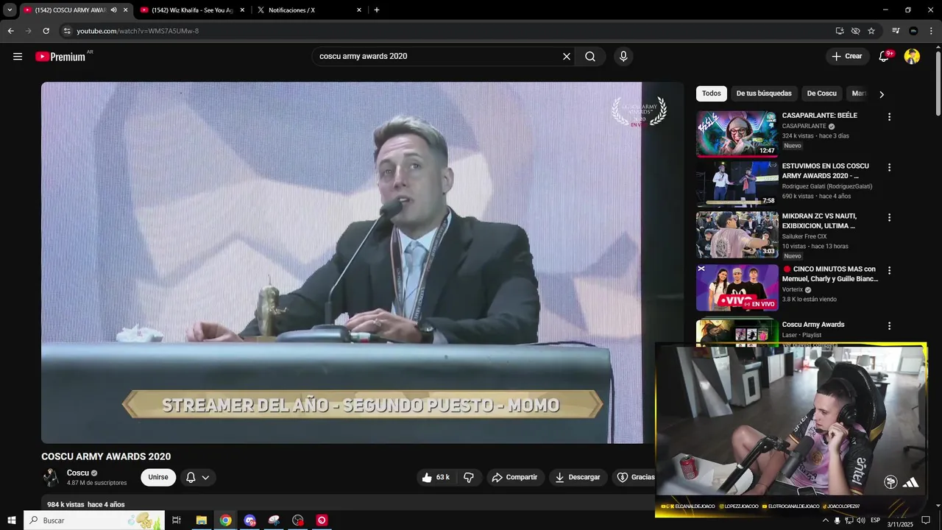Open File Explorer from the taskbar

(x=201, y=520)
